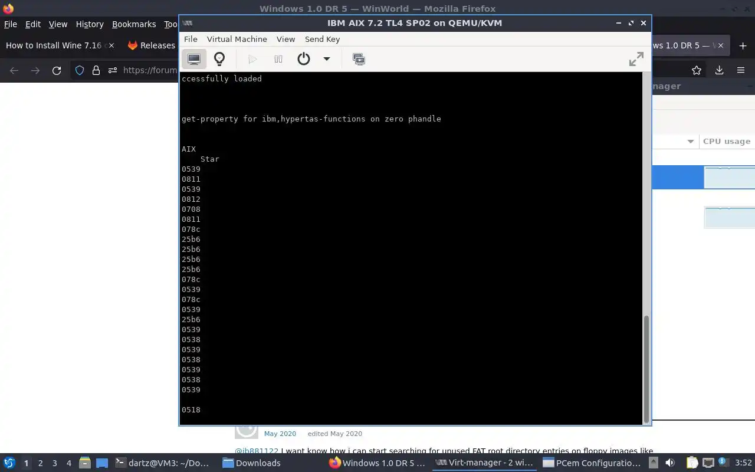755x472 pixels.
Task: Open Firefox tracking protection shield
Action: pyautogui.click(x=80, y=70)
